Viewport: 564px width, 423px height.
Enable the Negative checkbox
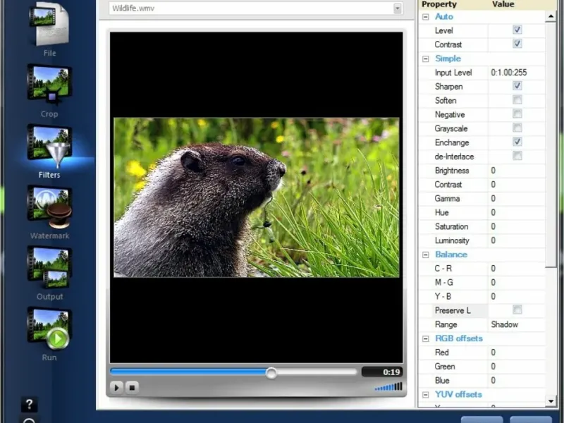click(517, 114)
